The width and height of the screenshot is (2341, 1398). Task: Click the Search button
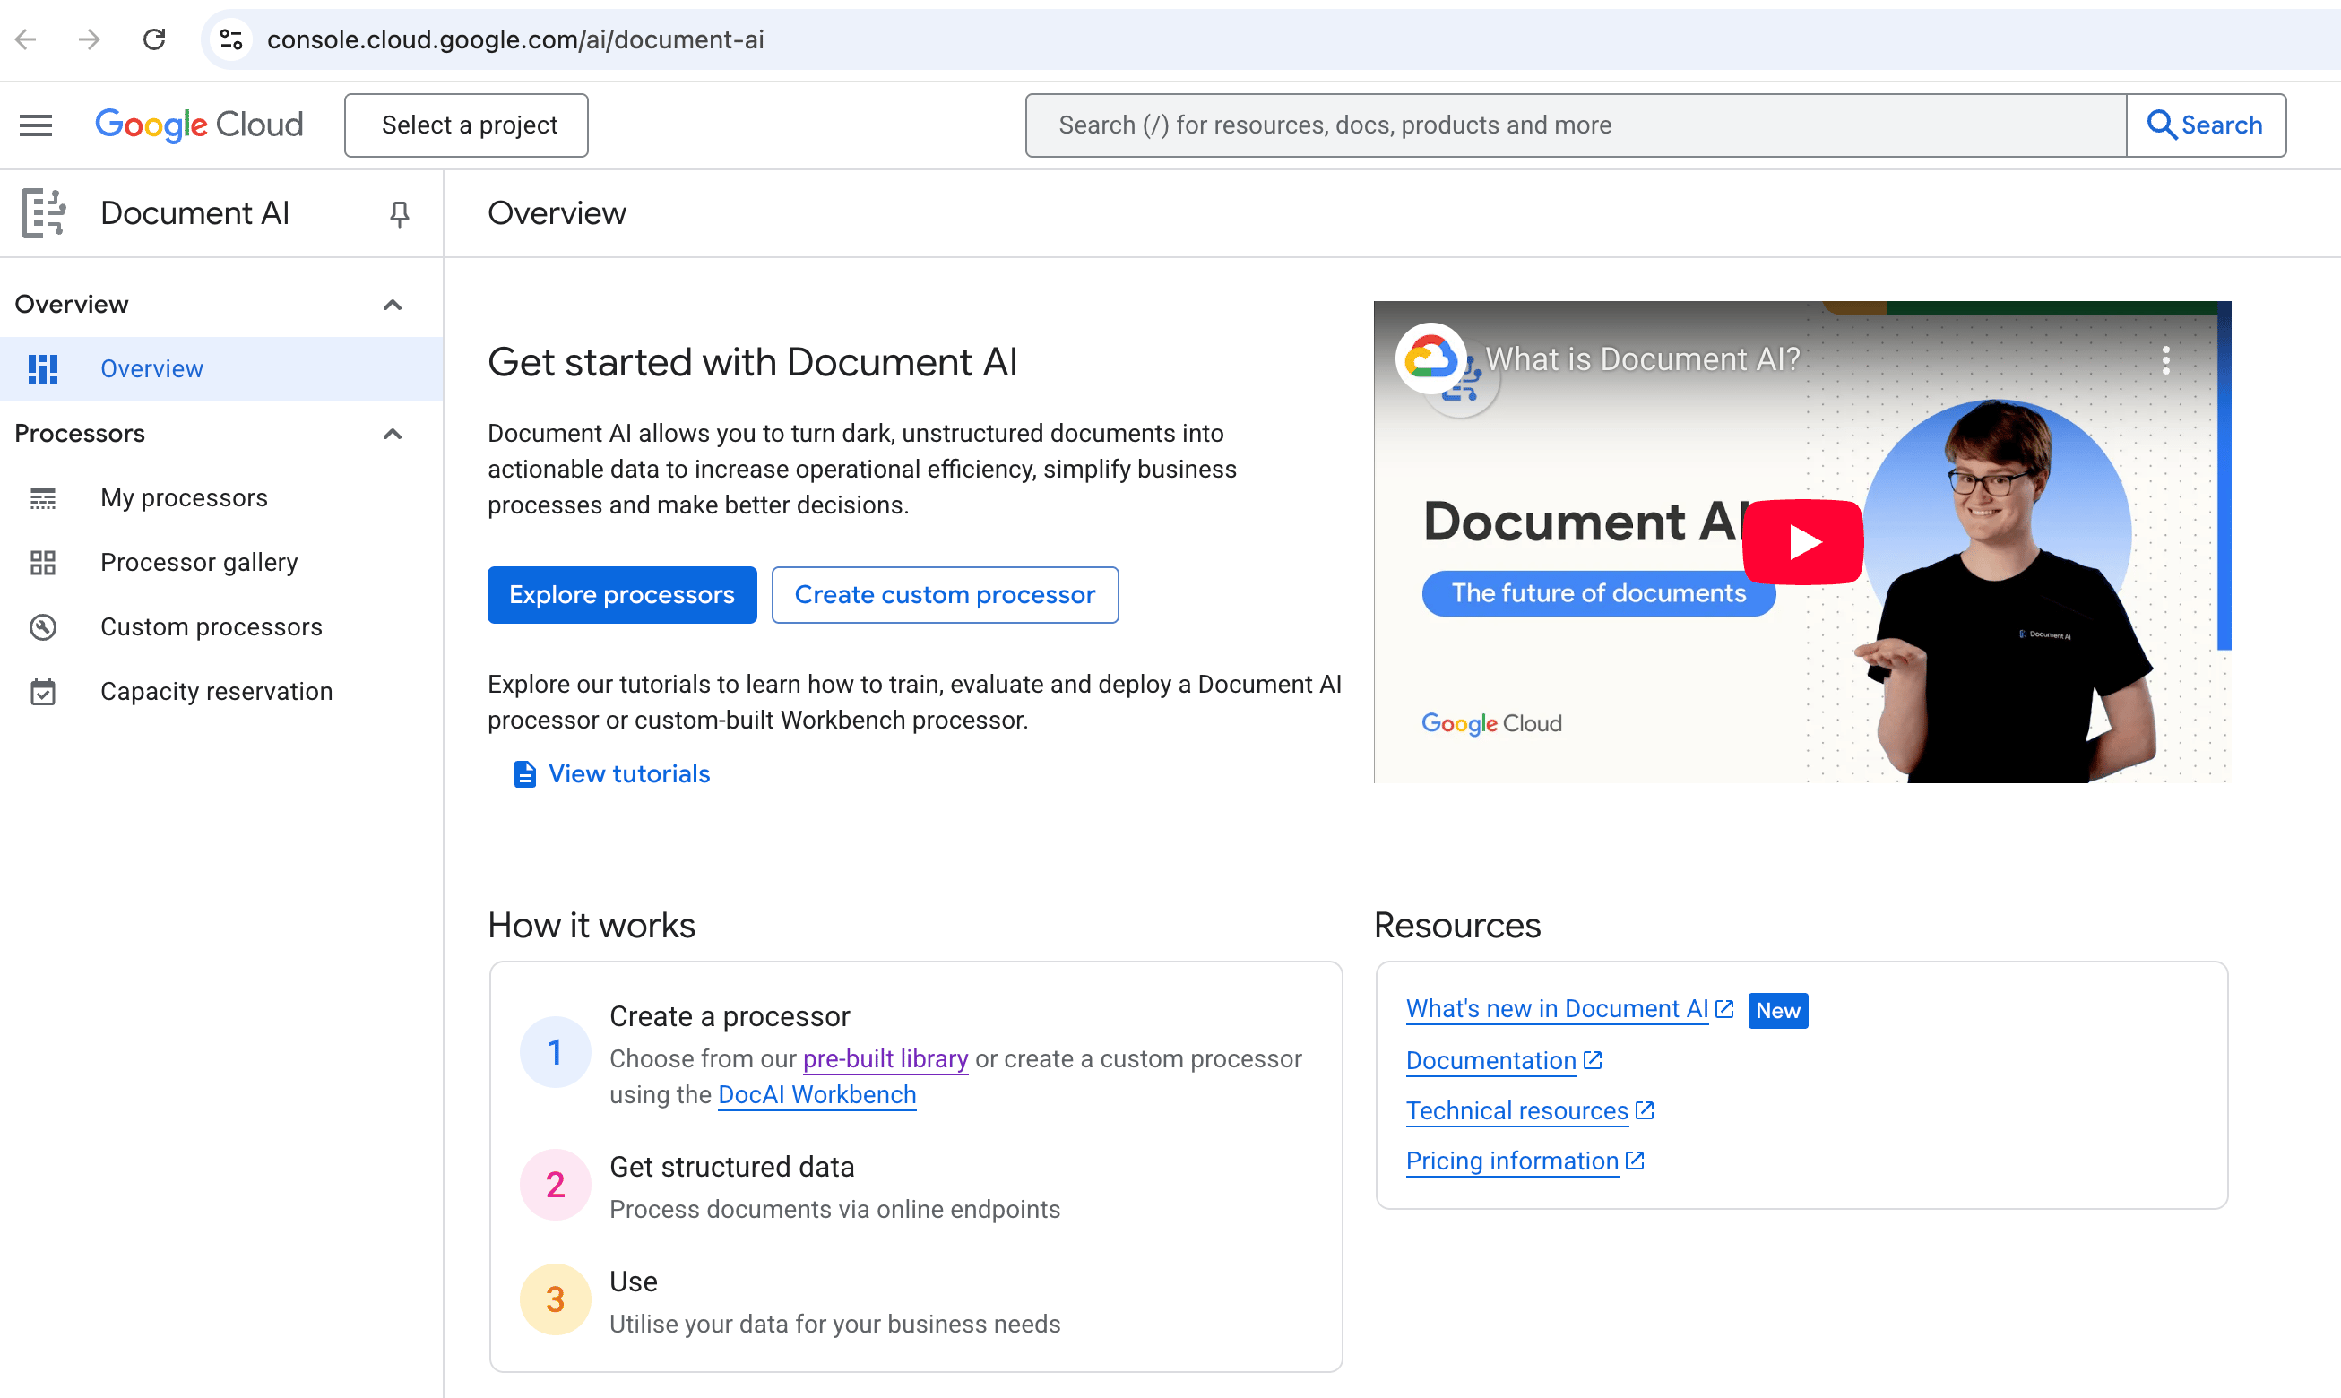pos(2206,125)
